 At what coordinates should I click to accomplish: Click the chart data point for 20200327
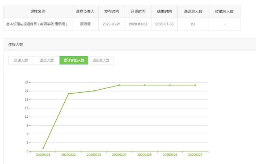click(x=195, y=85)
